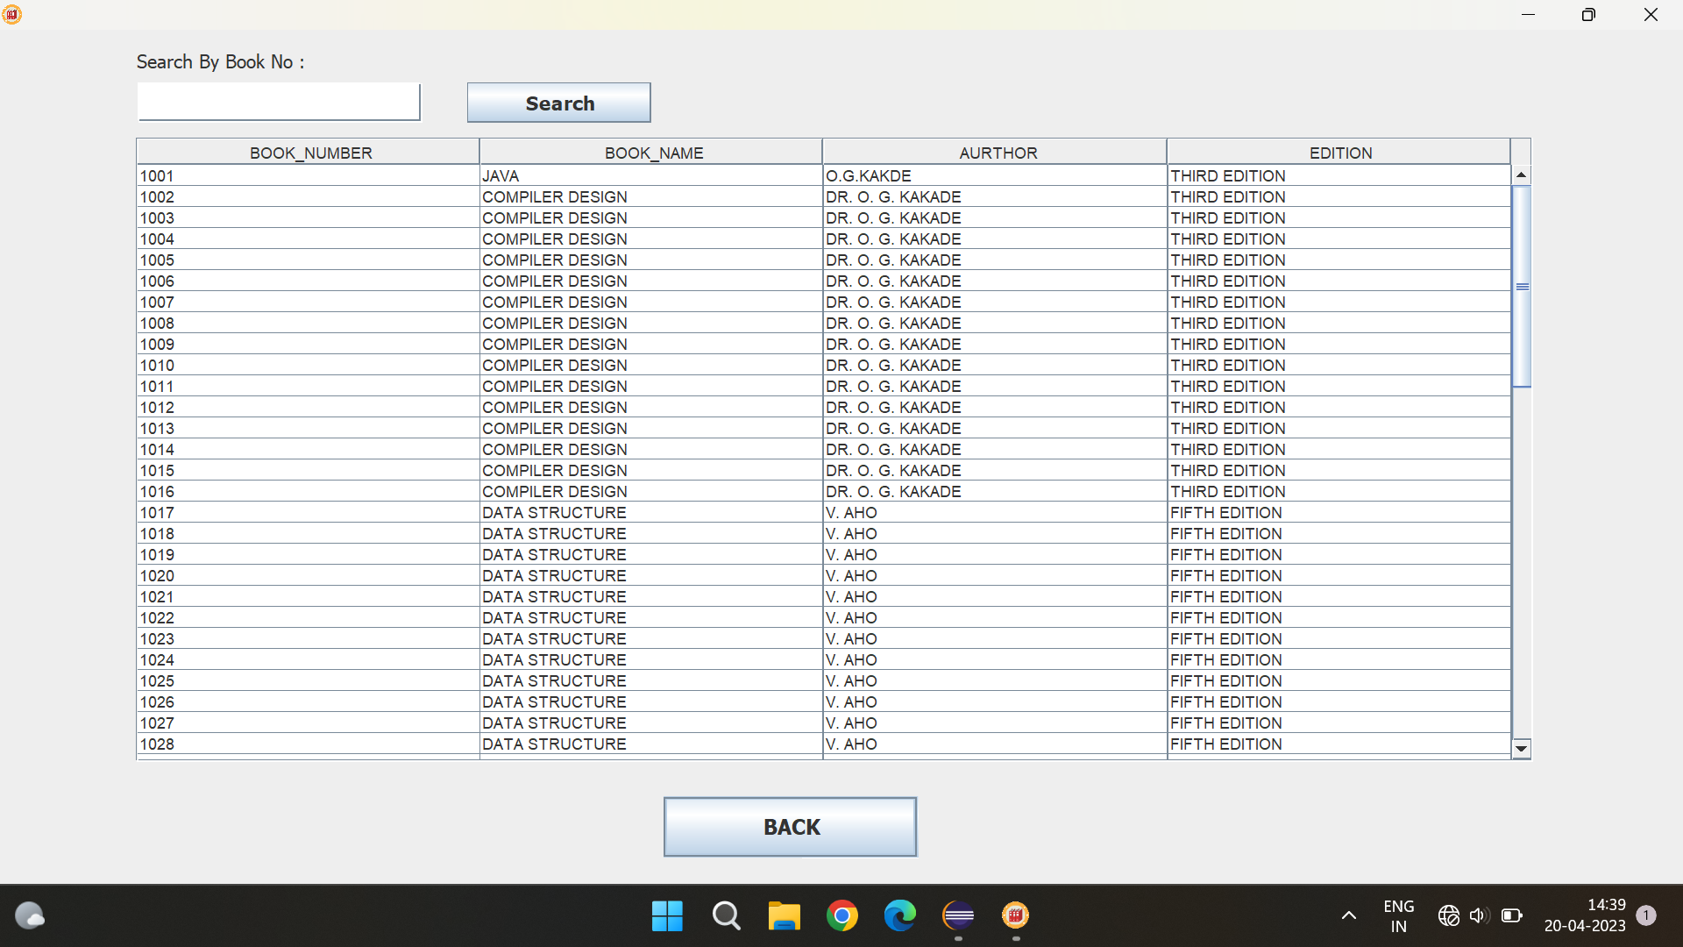Open Microsoft Edge from taskbar
The height and width of the screenshot is (947, 1683).
pyautogui.click(x=899, y=916)
